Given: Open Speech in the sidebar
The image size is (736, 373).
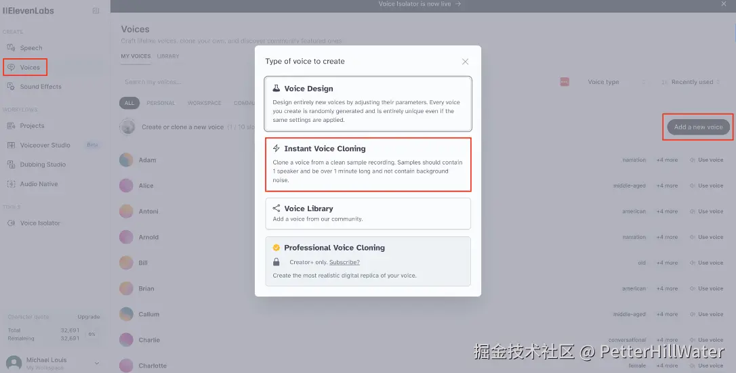Looking at the screenshot, I should [31, 48].
